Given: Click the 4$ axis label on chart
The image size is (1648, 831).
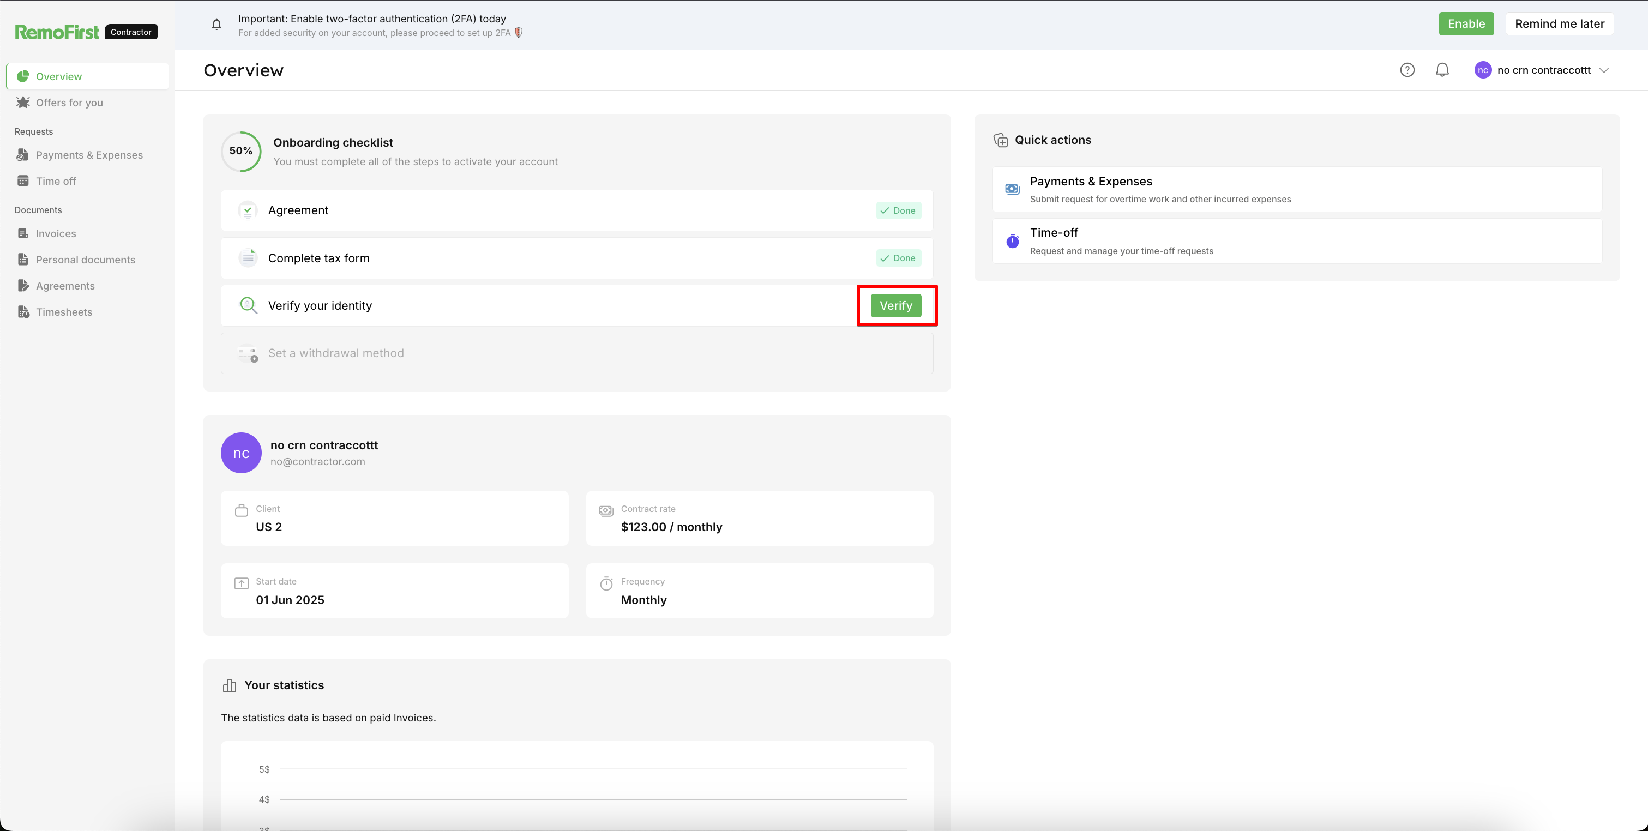Looking at the screenshot, I should tap(264, 800).
